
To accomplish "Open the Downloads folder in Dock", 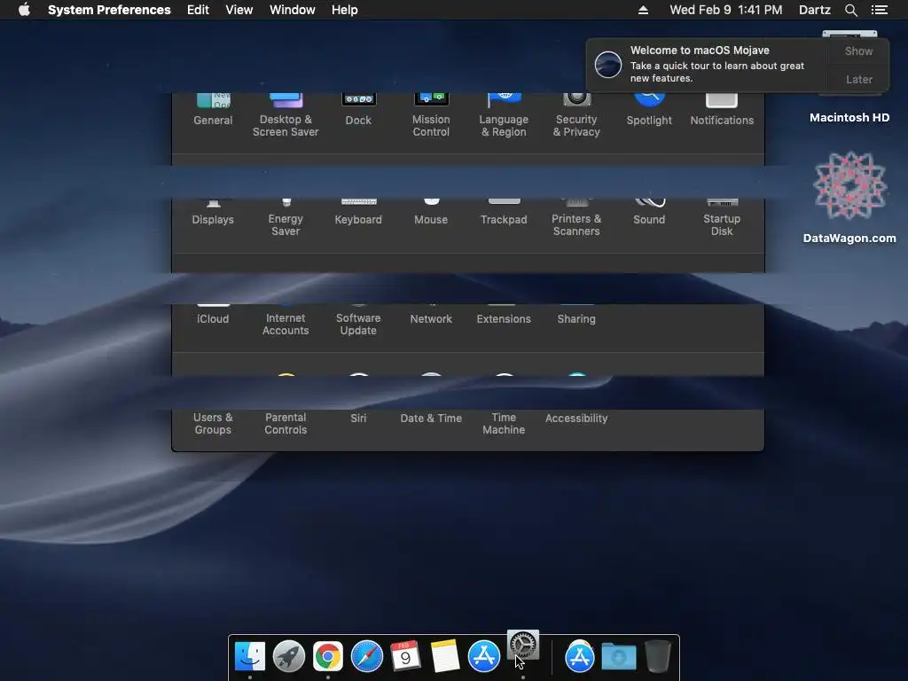I will point(618,657).
